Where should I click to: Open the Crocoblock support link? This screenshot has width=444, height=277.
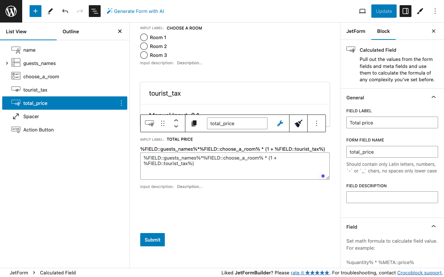[419, 273]
